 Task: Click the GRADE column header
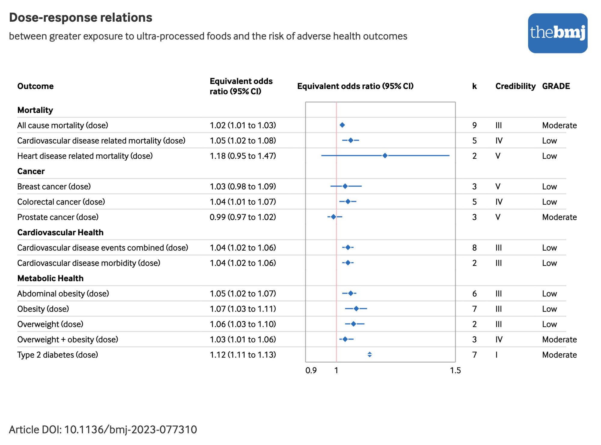tap(556, 86)
